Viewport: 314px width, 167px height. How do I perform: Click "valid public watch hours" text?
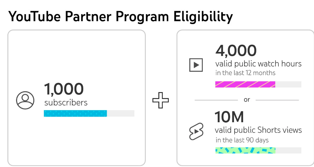(258, 63)
